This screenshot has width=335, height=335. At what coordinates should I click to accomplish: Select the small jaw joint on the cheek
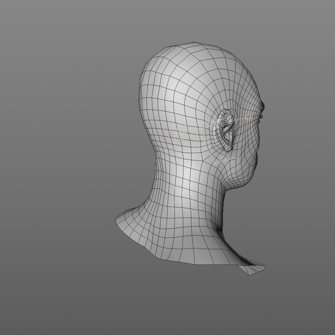pos(237,158)
